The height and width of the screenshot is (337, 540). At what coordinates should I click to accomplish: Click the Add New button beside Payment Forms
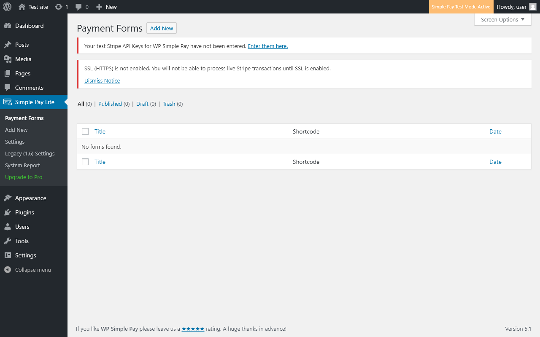coord(162,28)
